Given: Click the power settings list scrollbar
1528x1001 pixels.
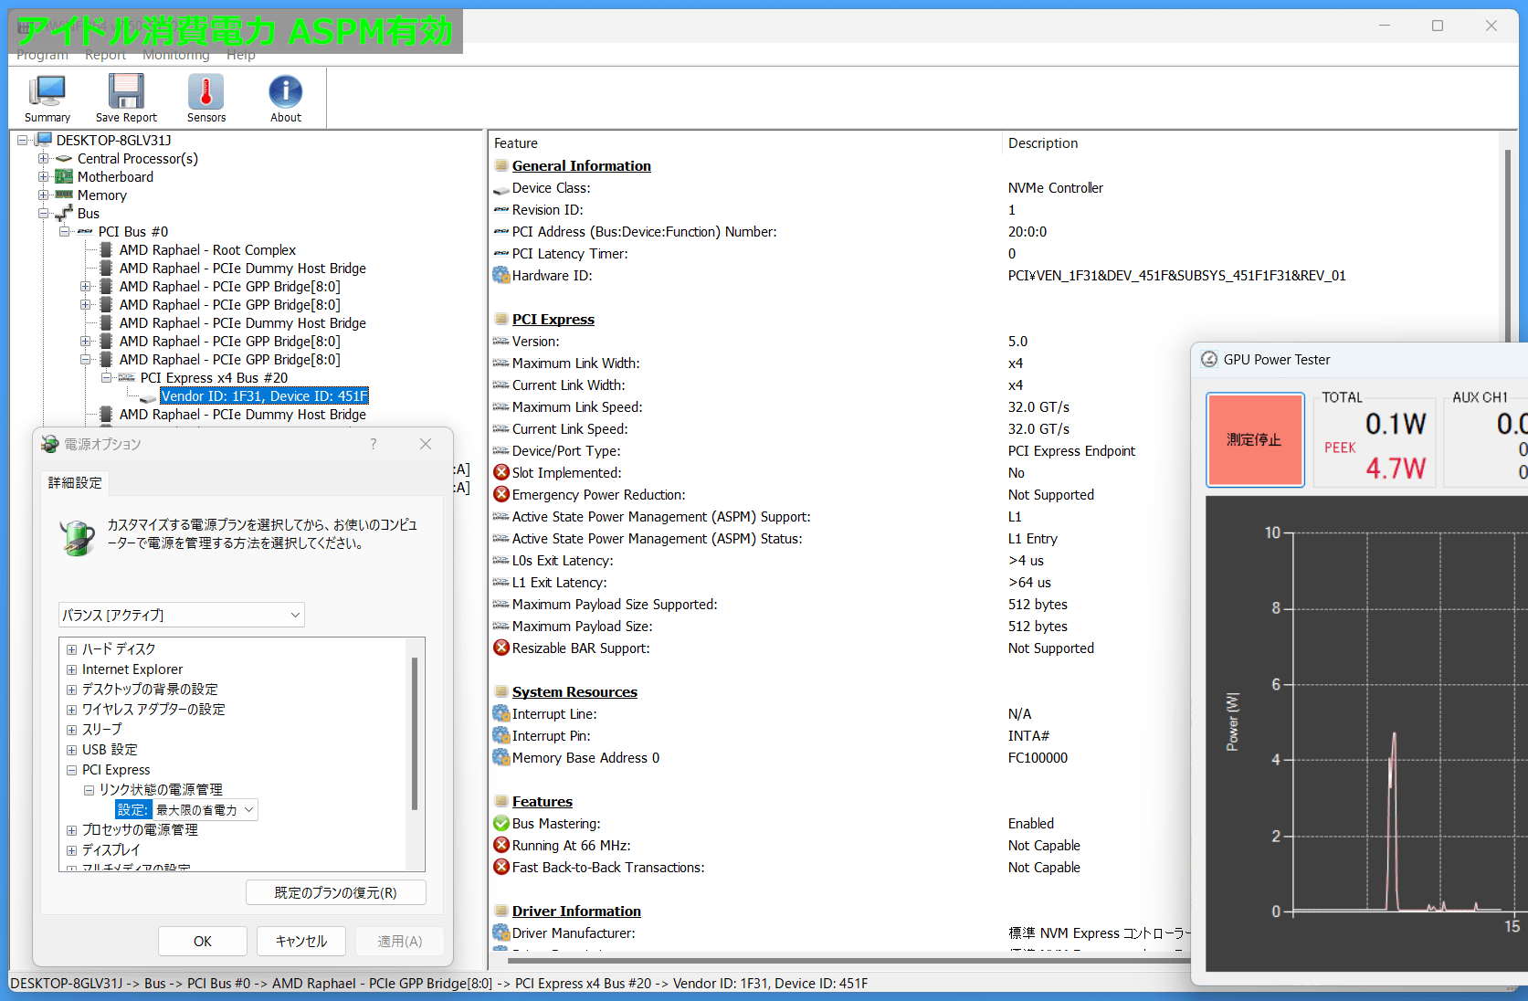Looking at the screenshot, I should [415, 732].
